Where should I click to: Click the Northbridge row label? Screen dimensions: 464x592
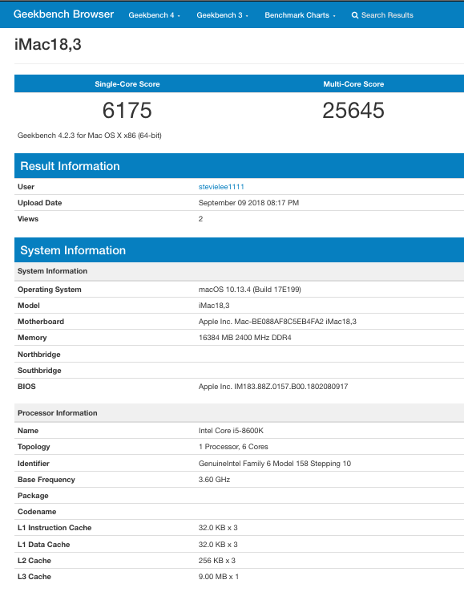point(38,354)
